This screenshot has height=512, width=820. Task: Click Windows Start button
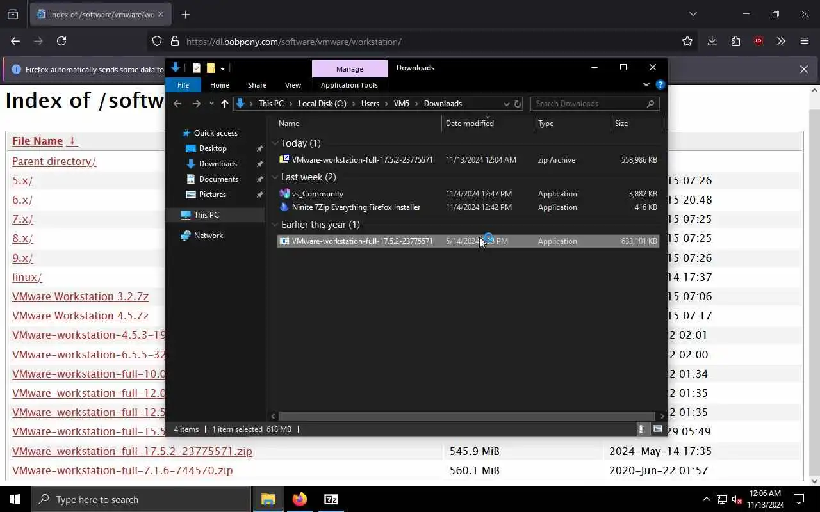[15, 499]
